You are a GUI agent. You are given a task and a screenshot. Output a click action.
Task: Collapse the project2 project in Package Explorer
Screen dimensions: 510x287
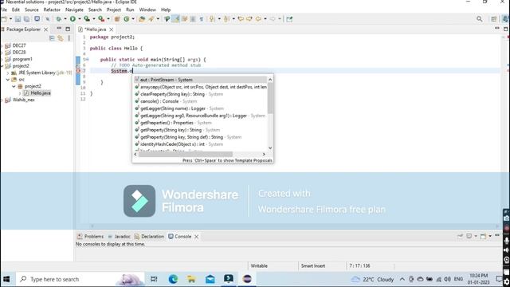pos(2,65)
